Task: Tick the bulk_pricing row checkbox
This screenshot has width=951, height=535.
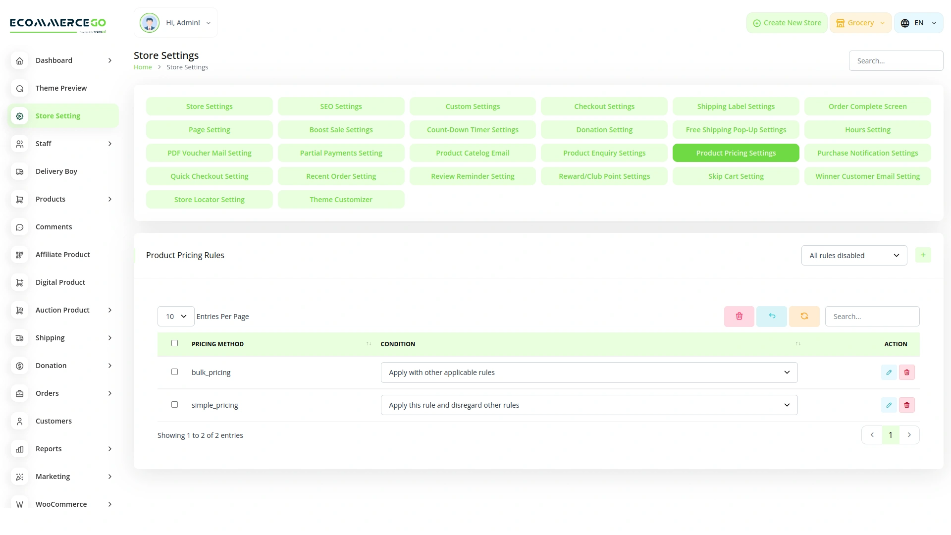Action: click(x=174, y=372)
